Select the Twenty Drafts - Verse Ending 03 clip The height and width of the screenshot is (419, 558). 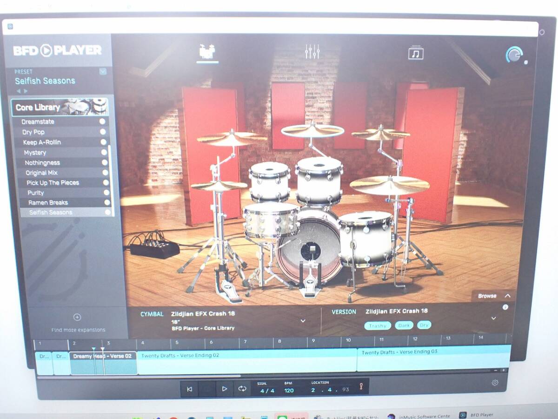(433, 358)
